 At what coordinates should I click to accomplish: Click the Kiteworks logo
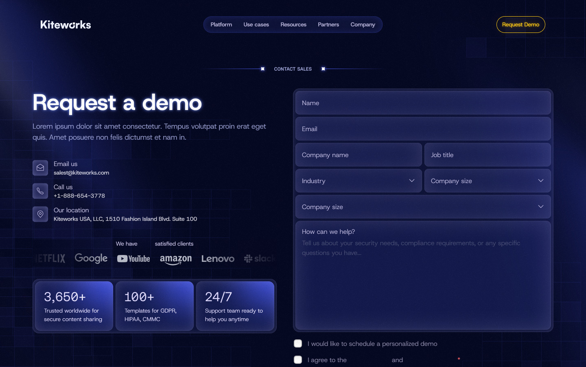pos(66,25)
